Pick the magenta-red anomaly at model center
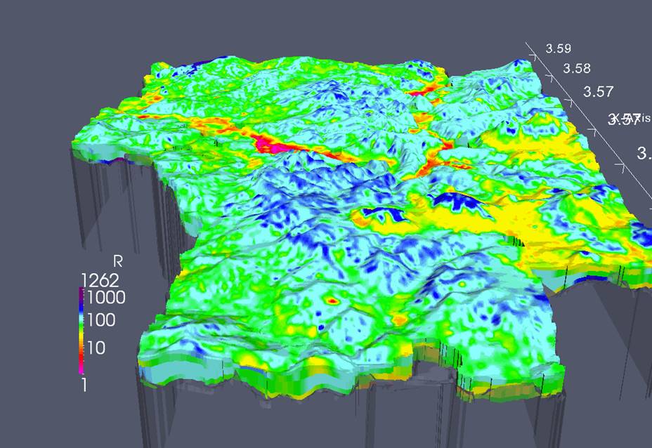Image resolution: width=652 pixels, height=448 pixels. (x=266, y=143)
